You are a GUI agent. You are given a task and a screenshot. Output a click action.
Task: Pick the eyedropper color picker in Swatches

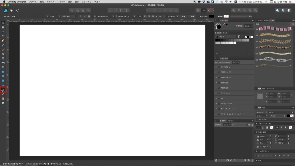[224, 24]
